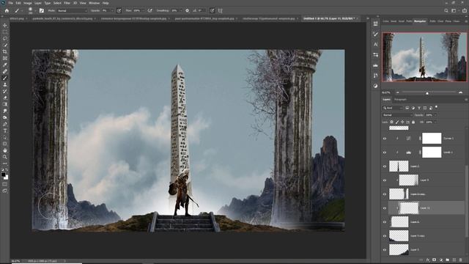Viewport: 469px width, 264px height.
Task: Open the Window menu
Action: point(94,3)
